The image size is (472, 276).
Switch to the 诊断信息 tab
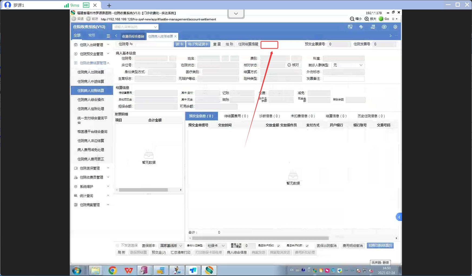269,116
